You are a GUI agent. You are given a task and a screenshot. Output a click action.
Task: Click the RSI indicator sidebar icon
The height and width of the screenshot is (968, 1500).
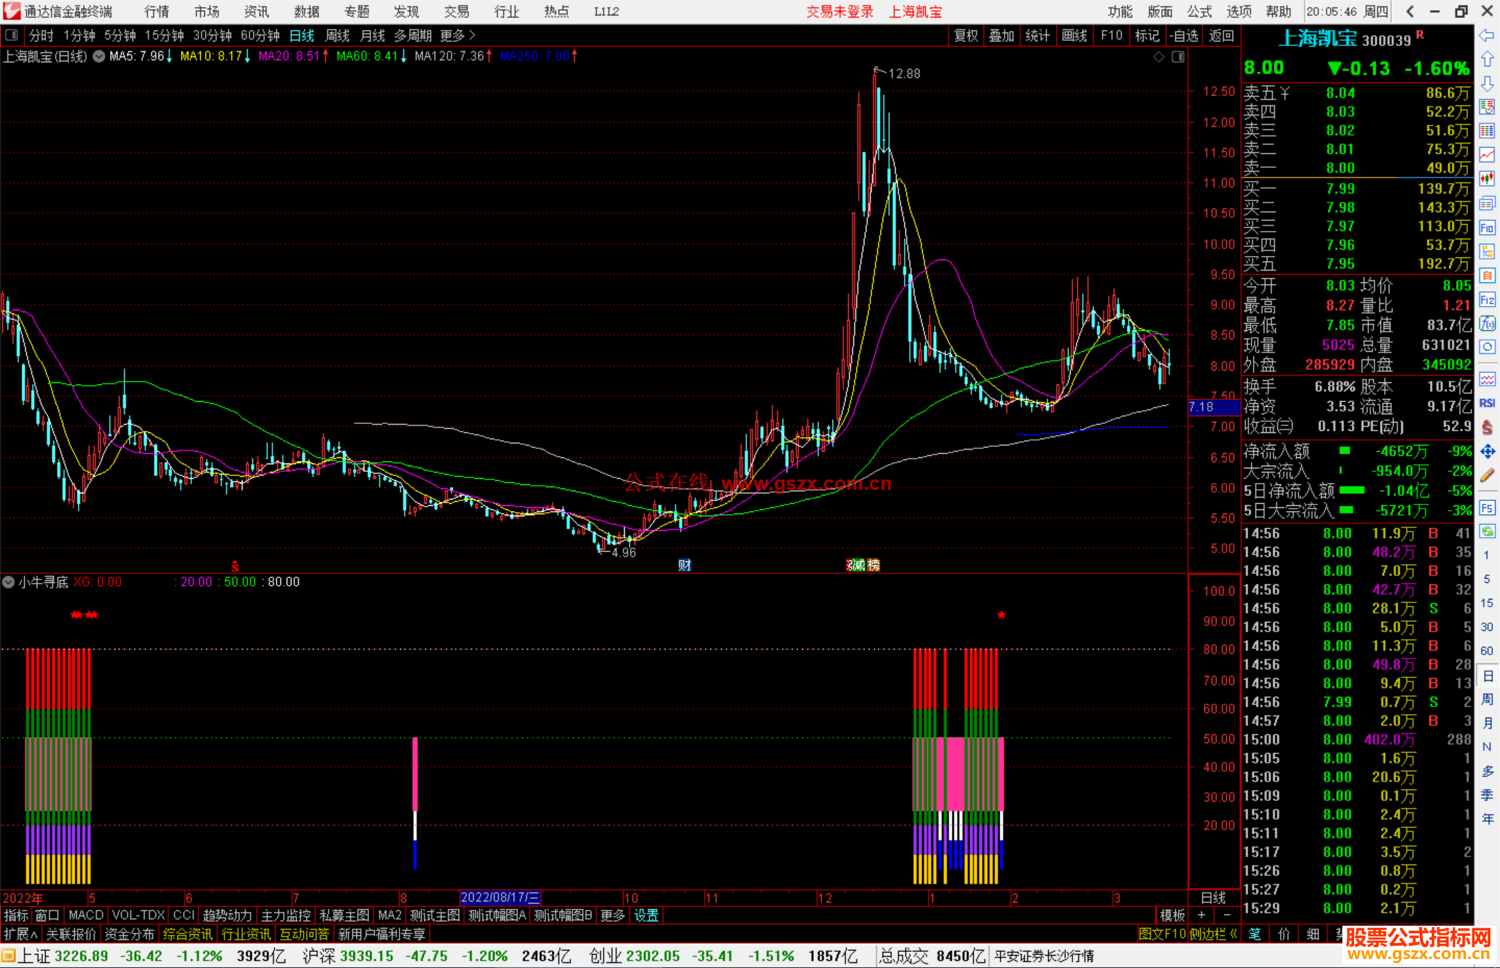pyautogui.click(x=1487, y=402)
